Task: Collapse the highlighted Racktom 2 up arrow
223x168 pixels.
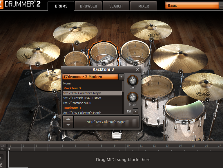Action: pos(104,64)
